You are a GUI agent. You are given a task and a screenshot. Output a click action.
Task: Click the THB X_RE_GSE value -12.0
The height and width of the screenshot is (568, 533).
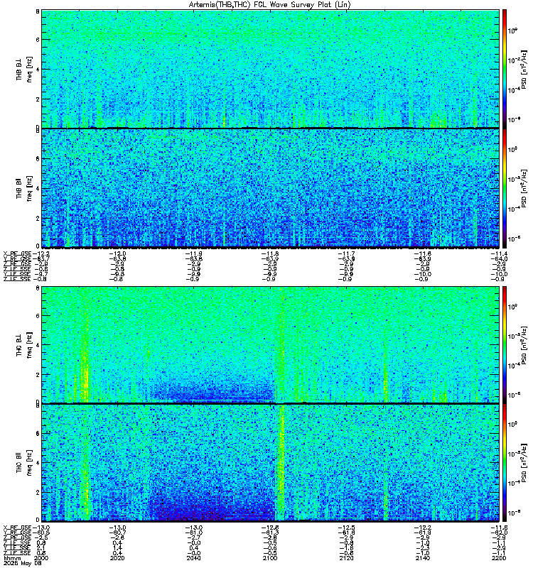117,253
